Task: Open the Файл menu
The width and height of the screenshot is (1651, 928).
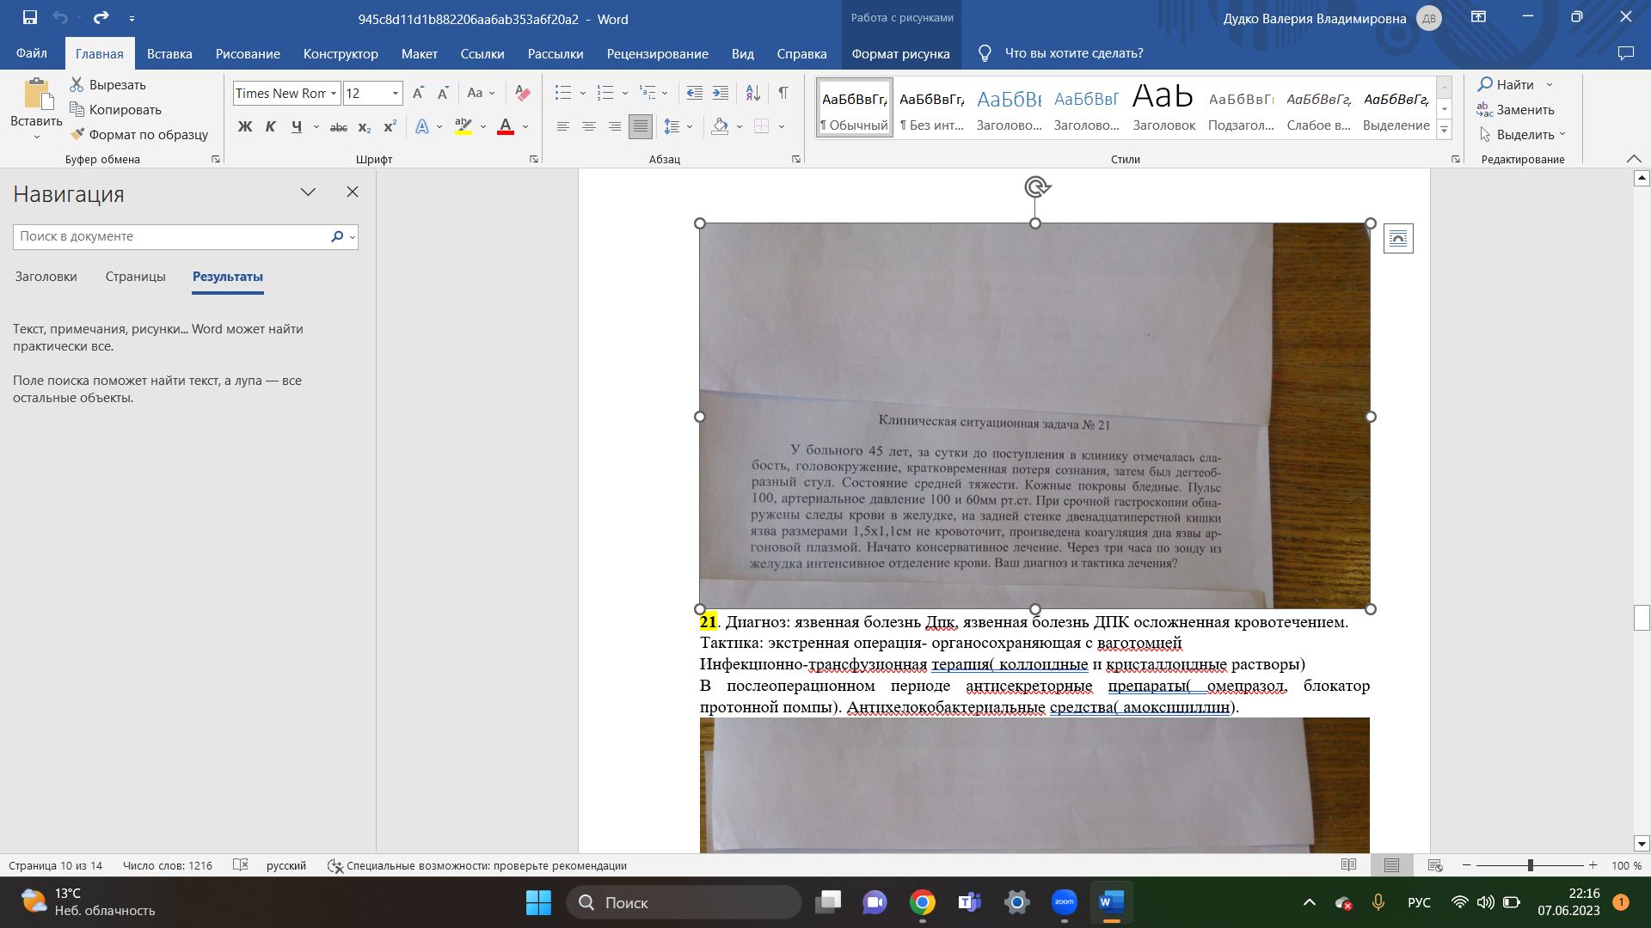Action: tap(32, 53)
